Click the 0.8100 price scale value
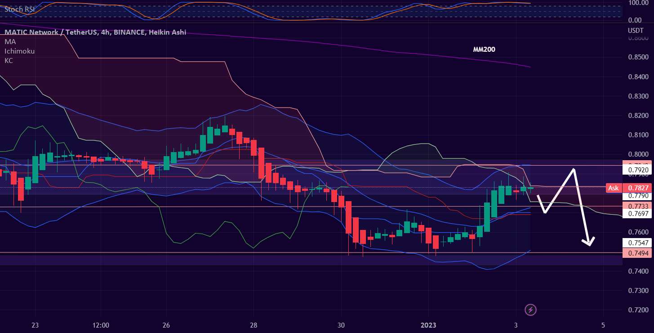Viewport: 654px width, 333px height. pos(637,135)
